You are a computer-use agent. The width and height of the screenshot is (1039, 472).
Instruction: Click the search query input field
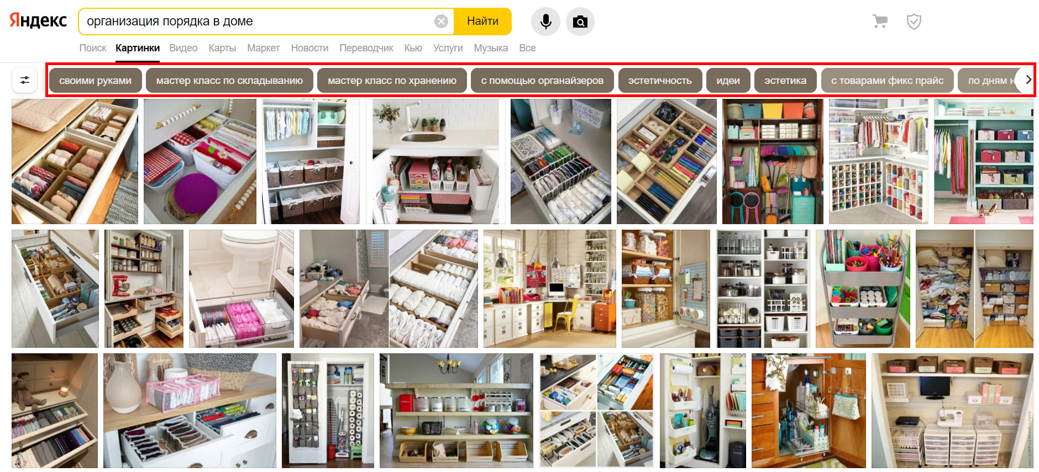coord(257,22)
